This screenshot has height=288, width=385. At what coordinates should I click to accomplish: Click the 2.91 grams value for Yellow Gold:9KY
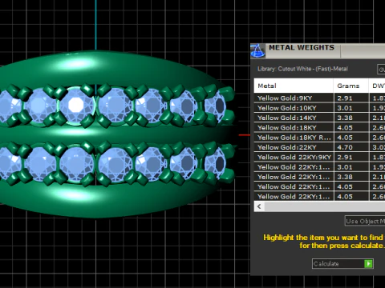click(345, 98)
